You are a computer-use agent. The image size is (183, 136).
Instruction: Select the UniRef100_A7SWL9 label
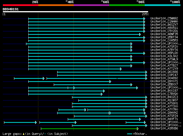164,59
